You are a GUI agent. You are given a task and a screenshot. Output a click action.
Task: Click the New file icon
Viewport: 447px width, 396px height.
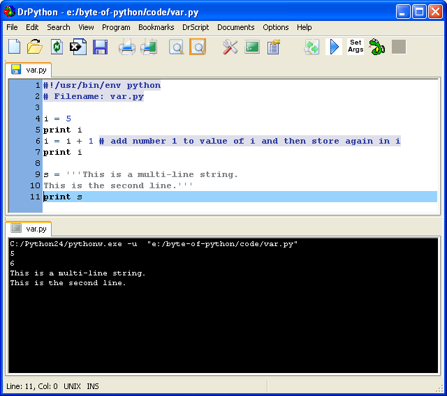point(15,47)
